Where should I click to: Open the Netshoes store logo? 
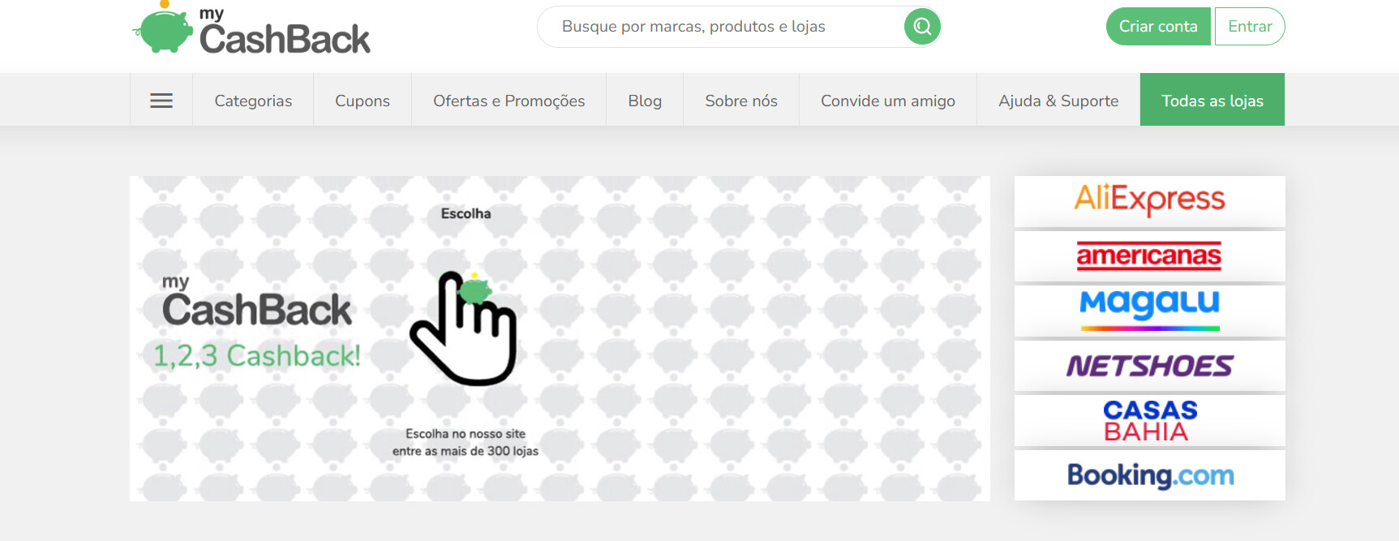(x=1149, y=366)
